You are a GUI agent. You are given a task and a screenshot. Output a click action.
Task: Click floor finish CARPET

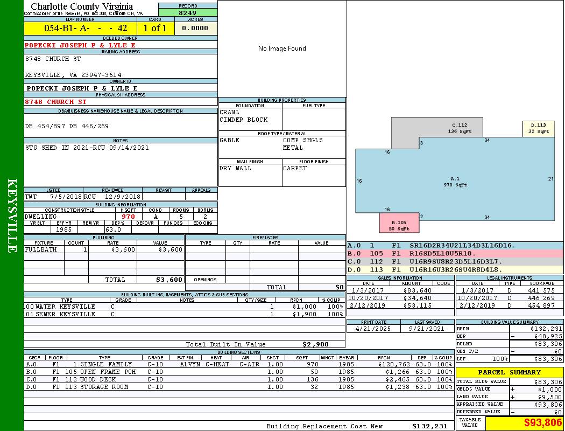(295, 168)
